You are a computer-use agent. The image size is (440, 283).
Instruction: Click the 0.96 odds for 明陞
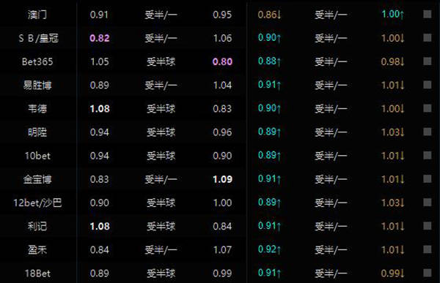[x=222, y=132]
